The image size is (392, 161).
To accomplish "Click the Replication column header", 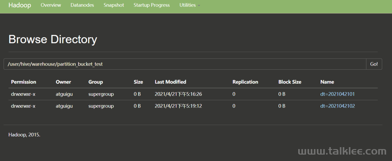I will pyautogui.click(x=245, y=82).
